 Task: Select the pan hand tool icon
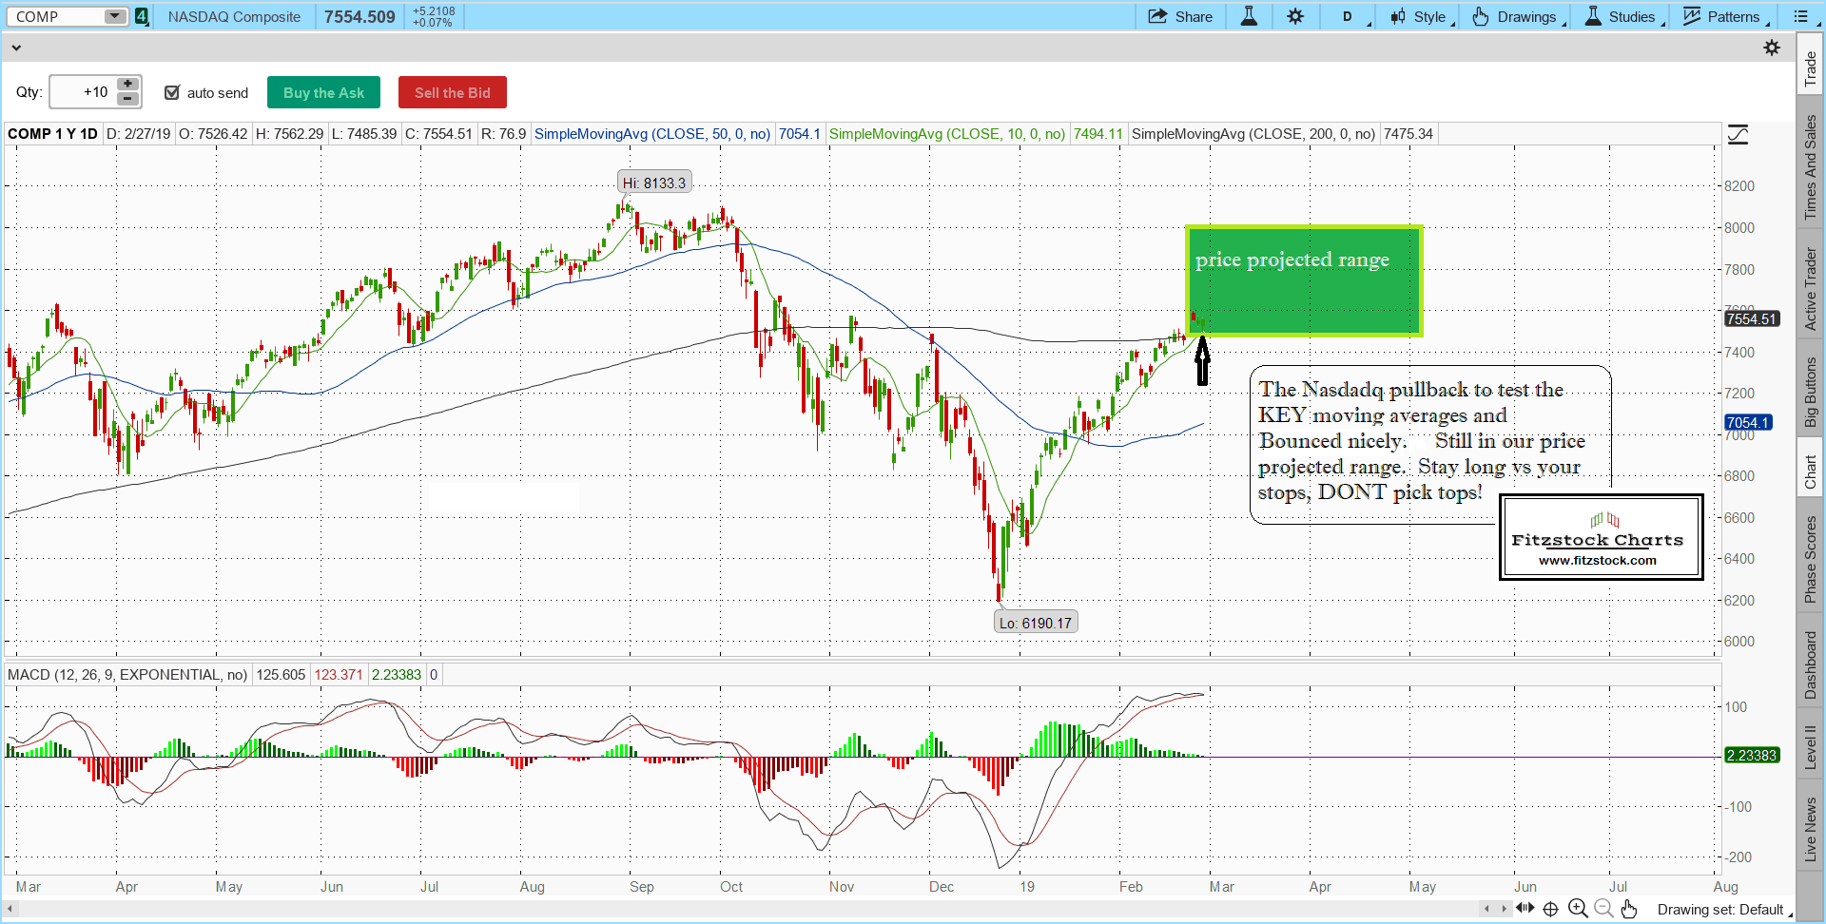[x=1629, y=909]
